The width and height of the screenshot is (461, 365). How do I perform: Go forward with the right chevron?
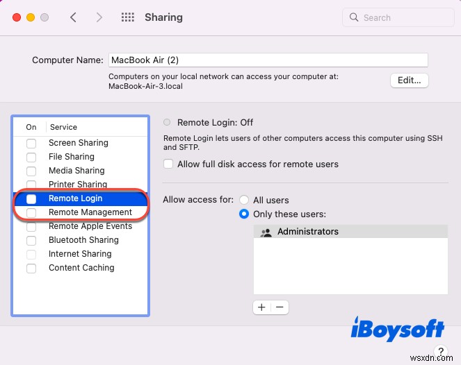click(x=99, y=17)
